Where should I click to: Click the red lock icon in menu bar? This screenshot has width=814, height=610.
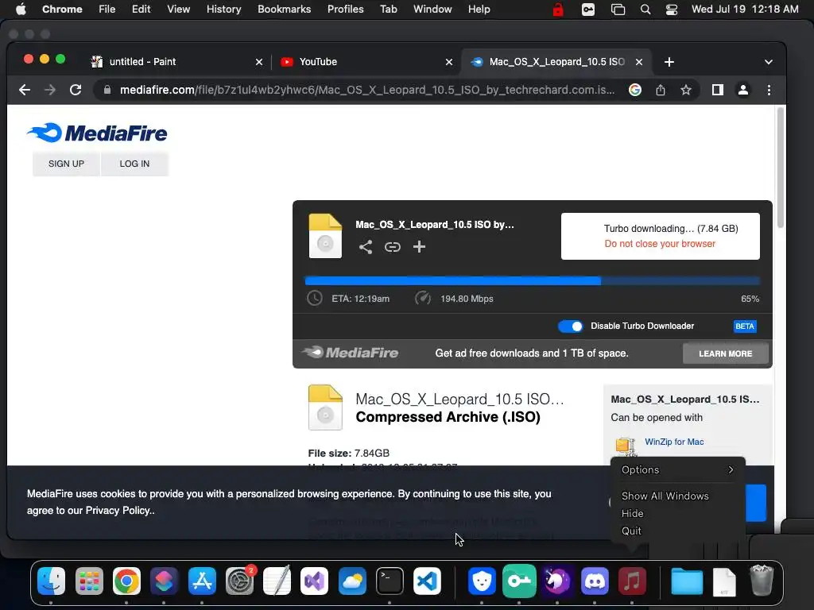tap(557, 10)
